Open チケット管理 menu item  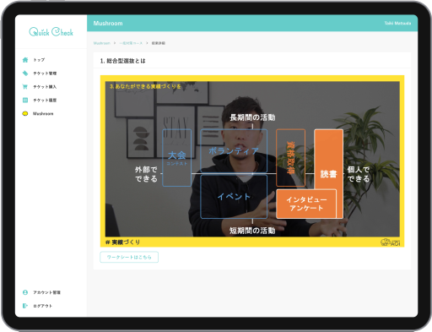[45, 73]
